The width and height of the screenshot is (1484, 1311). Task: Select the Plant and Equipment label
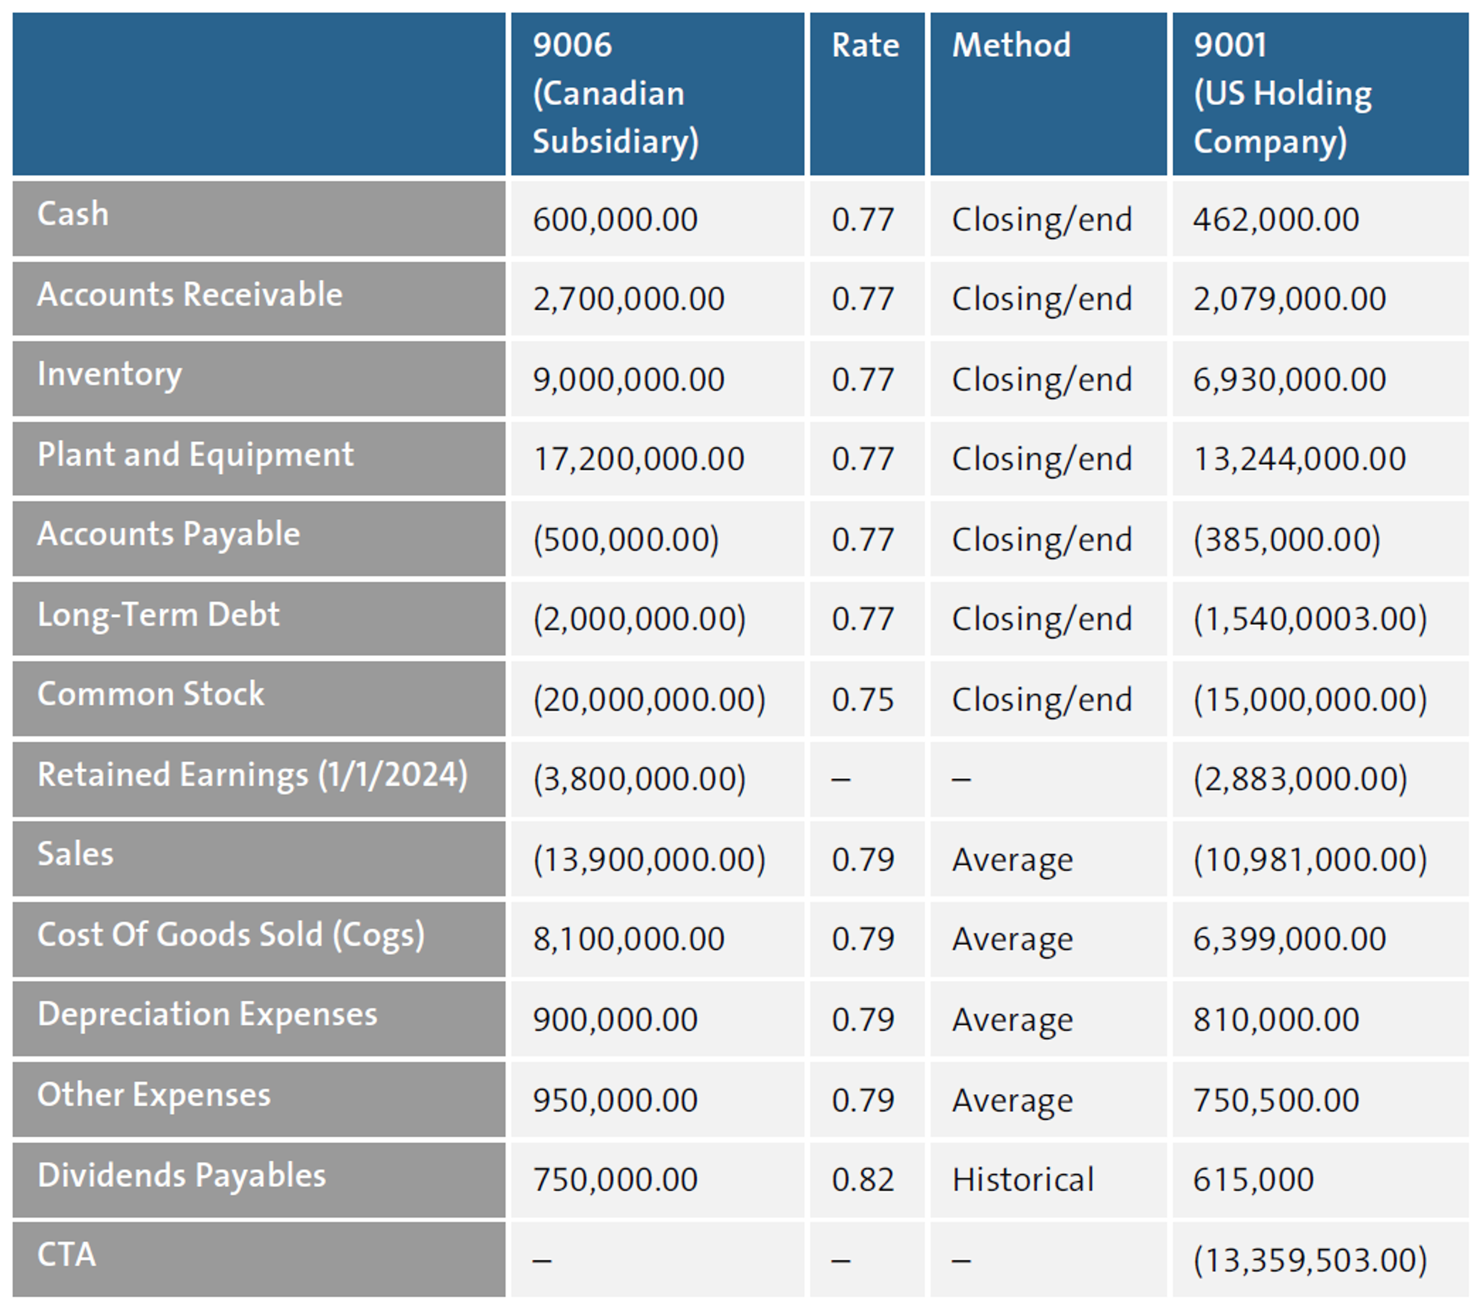(x=195, y=455)
